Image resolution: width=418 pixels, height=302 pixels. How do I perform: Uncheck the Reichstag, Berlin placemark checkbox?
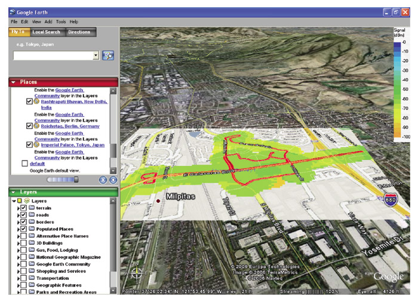coord(29,126)
